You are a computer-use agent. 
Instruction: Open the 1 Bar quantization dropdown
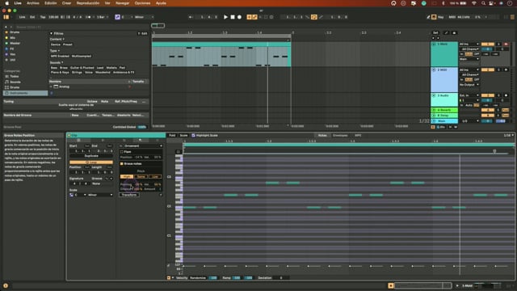tap(103, 17)
